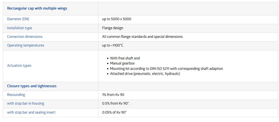Click the DIN ISO 5211 mounting kit bullet
This screenshot has width=279, height=122.
point(166,69)
